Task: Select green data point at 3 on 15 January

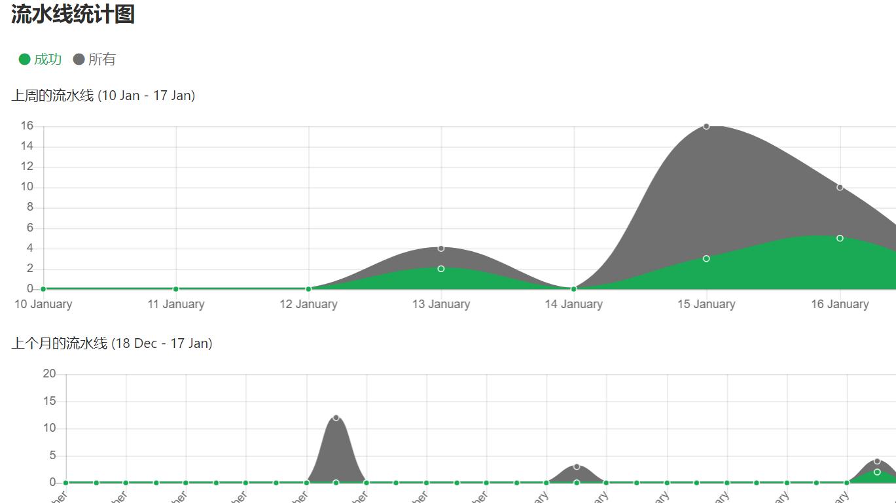Action: [x=706, y=258]
